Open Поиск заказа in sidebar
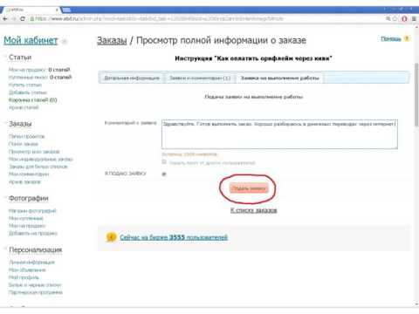The image size is (419, 314). click(x=24, y=144)
